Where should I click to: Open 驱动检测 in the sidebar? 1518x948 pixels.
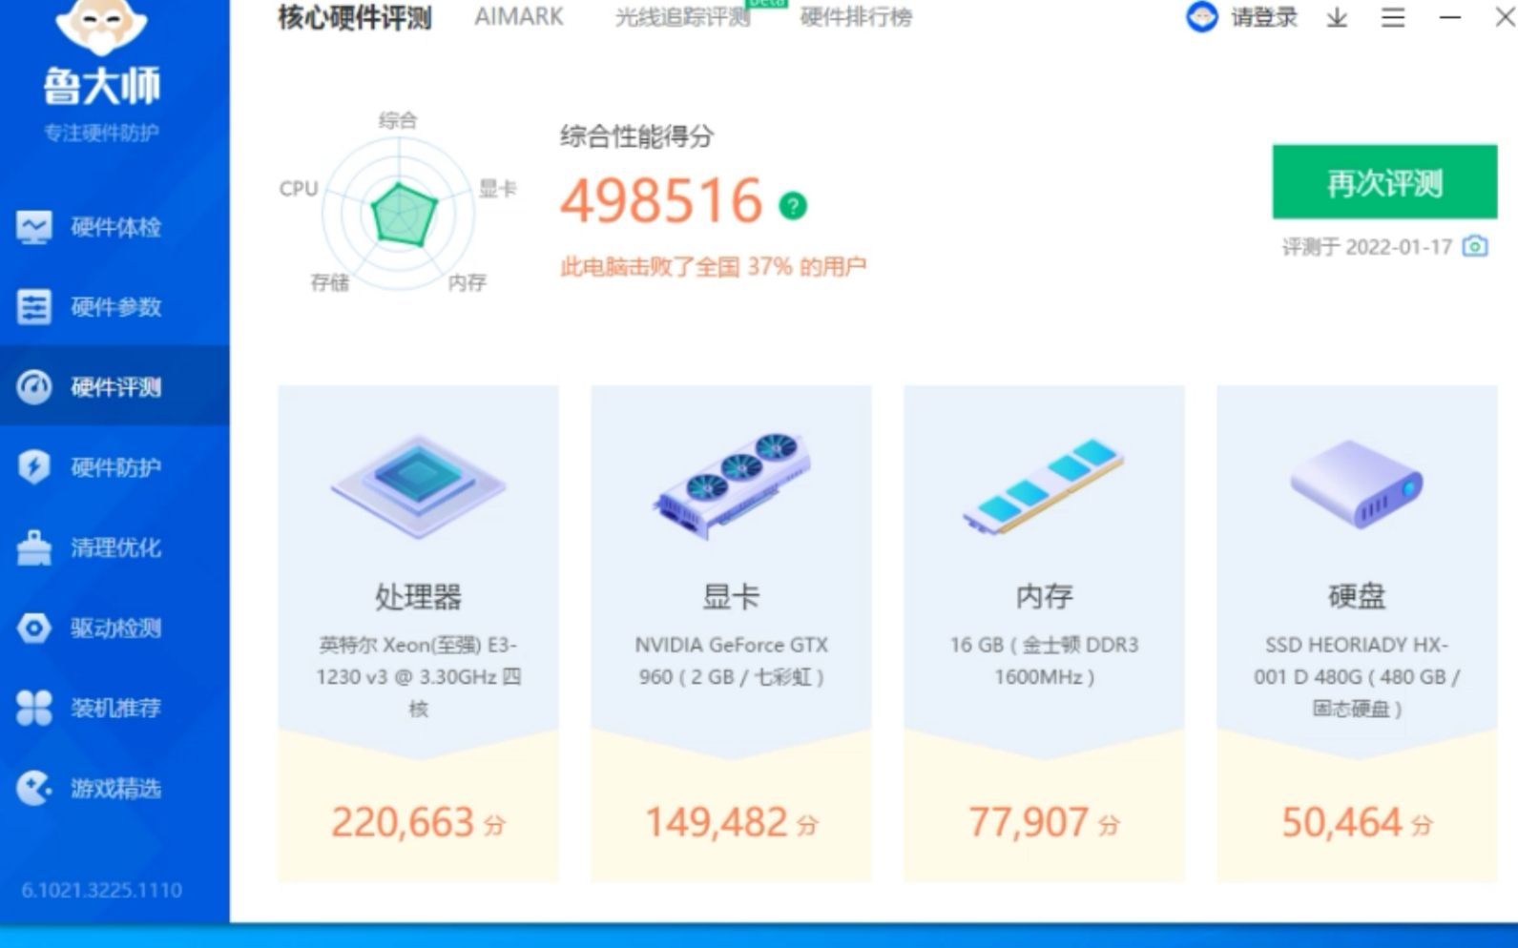114,628
